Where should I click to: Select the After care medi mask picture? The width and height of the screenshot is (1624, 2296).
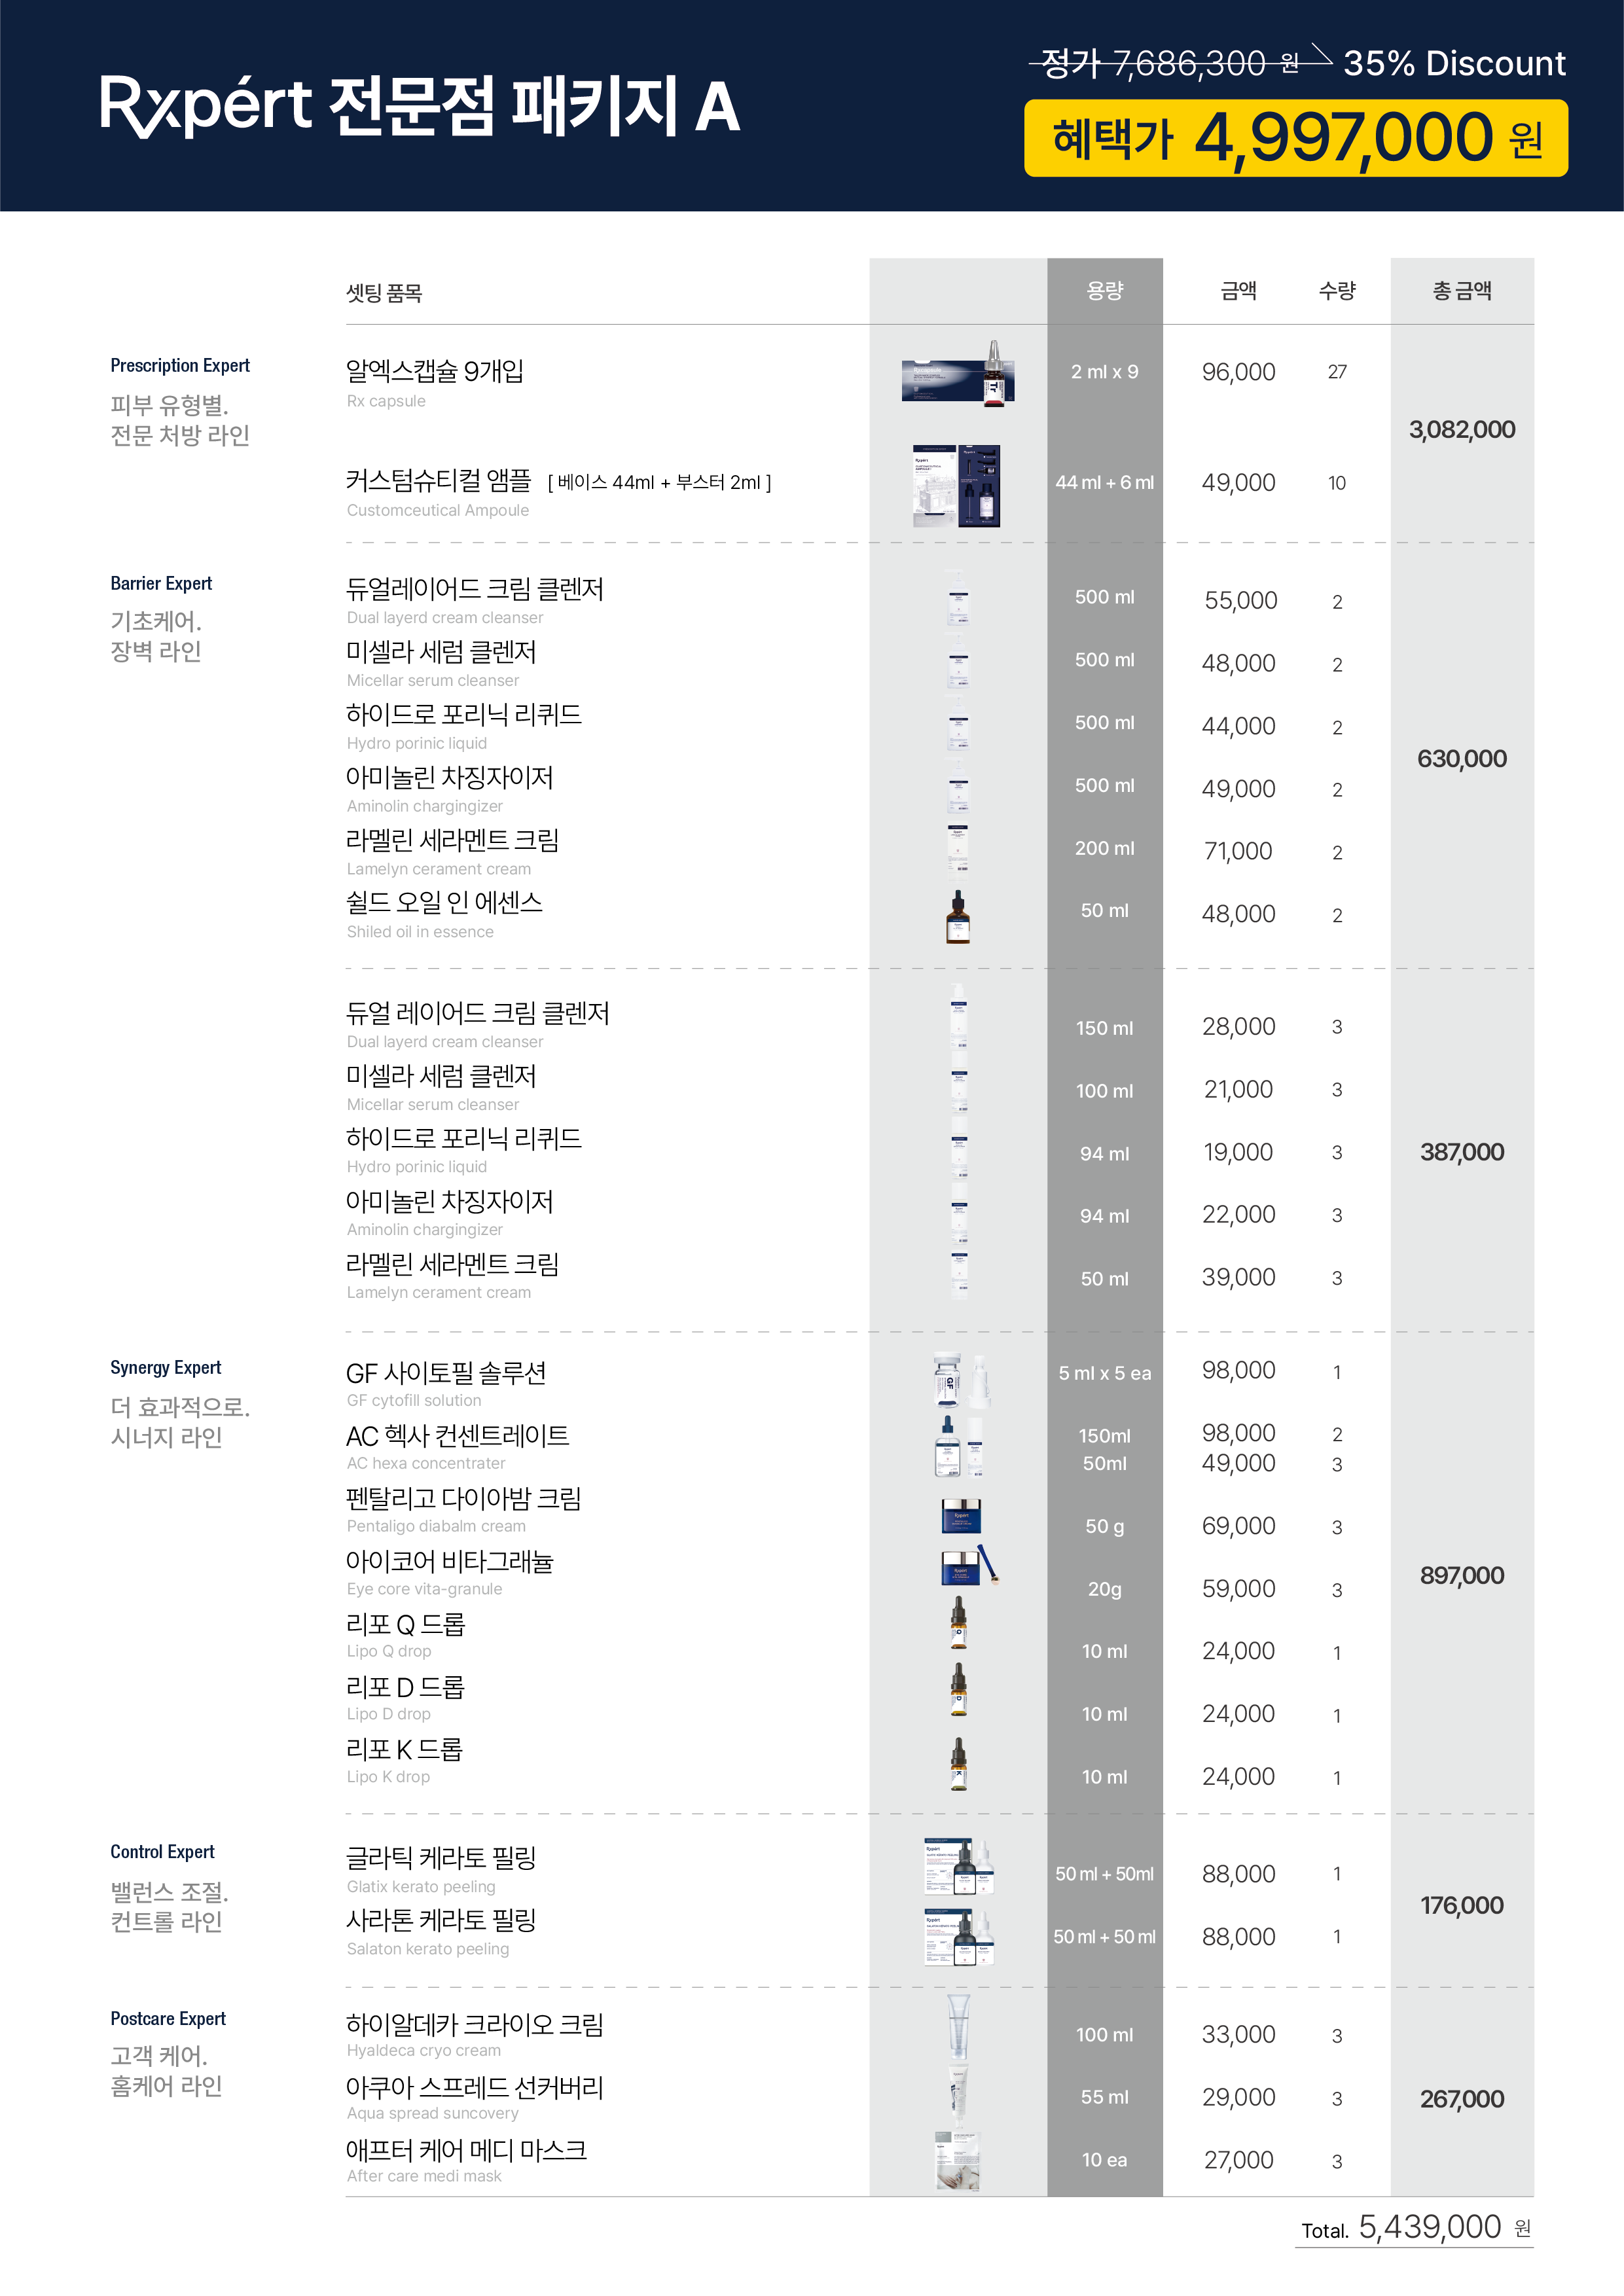click(x=958, y=2161)
